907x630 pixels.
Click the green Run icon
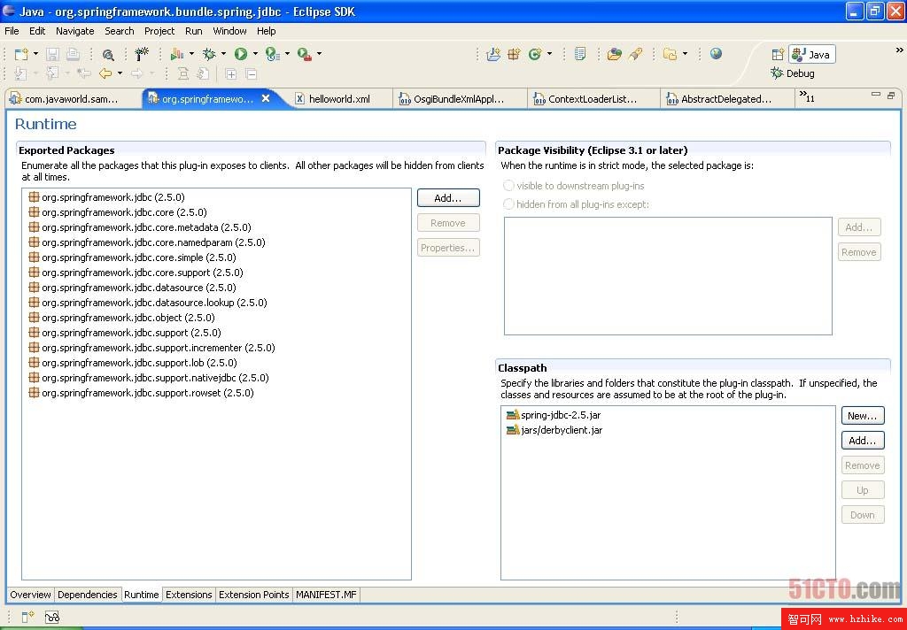coord(241,54)
